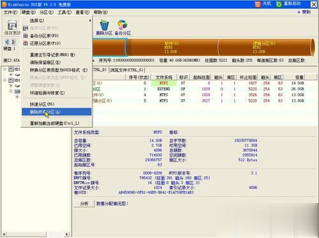Image resolution: width=319 pixels, height=238 pixels.
Task: Click the 还原分区表(F10) menu icon
Action: pyautogui.click(x=26, y=43)
